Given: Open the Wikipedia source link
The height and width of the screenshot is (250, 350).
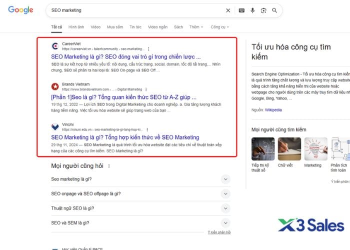Looking at the screenshot, I should point(273,110).
